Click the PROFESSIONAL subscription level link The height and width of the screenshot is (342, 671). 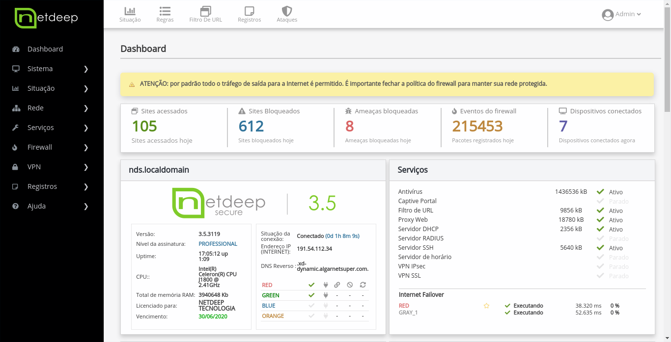click(218, 244)
